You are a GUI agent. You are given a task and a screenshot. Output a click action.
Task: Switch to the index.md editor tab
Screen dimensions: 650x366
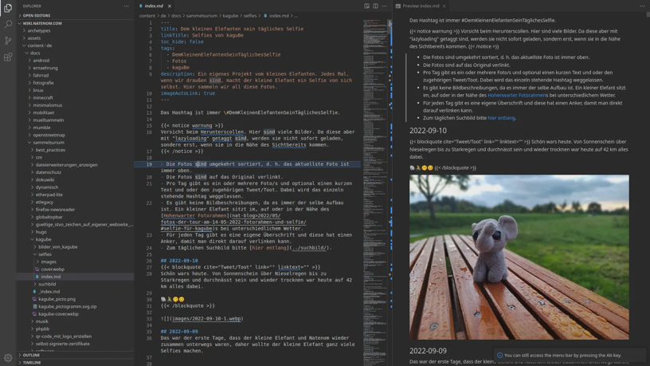154,6
